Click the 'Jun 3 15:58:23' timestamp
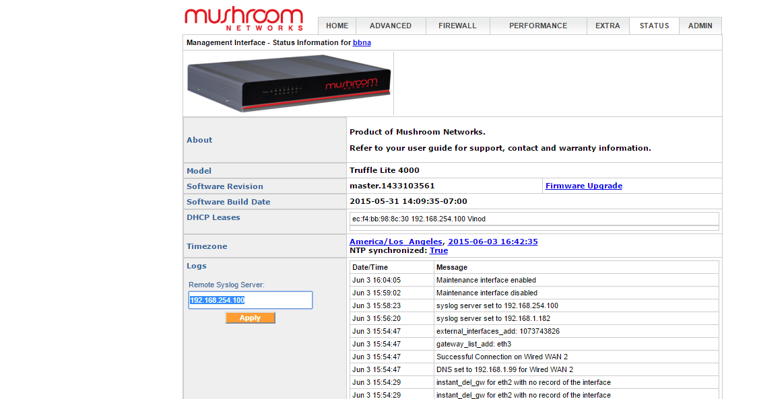 tap(376, 305)
